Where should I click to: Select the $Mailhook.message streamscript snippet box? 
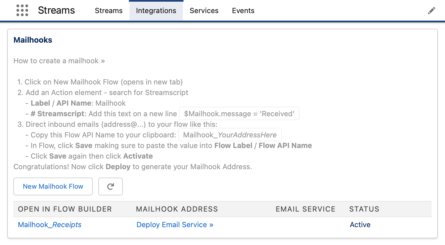coord(239,114)
